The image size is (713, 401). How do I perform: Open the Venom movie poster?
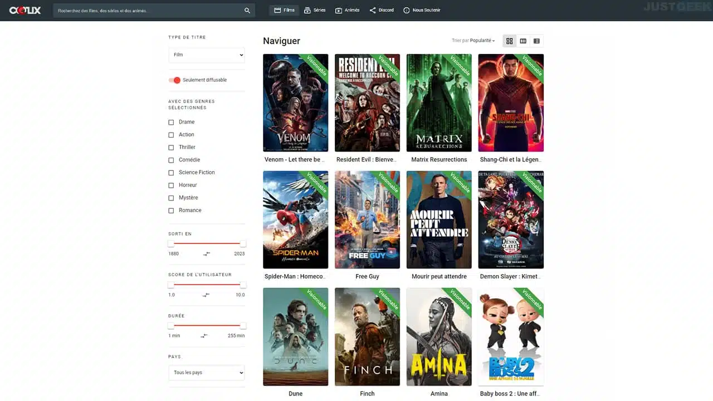(x=296, y=103)
